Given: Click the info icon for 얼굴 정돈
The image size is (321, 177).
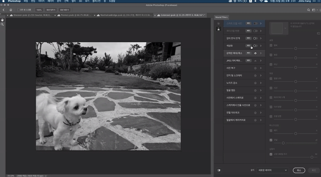Looking at the screenshot, I should 255,90.
